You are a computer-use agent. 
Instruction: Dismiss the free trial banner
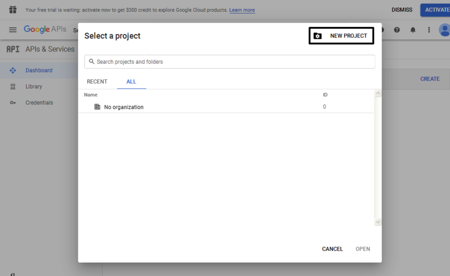coord(401,10)
